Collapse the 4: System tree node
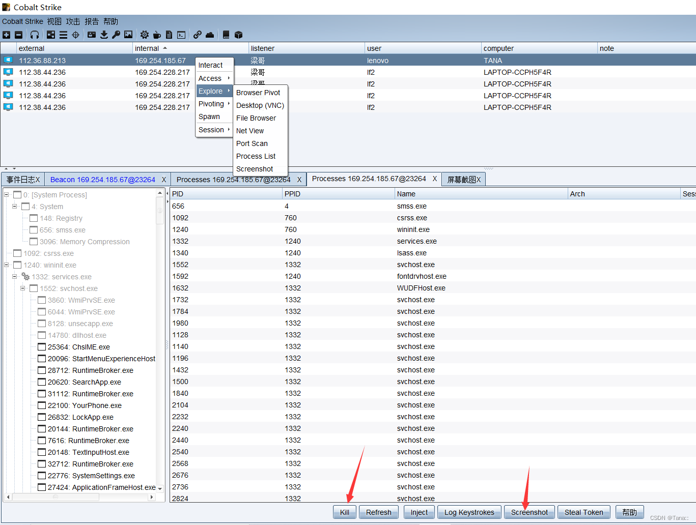This screenshot has width=696, height=525. click(15, 206)
